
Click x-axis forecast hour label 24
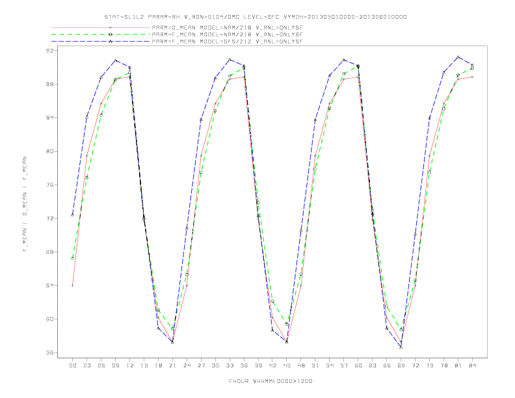[187, 365]
